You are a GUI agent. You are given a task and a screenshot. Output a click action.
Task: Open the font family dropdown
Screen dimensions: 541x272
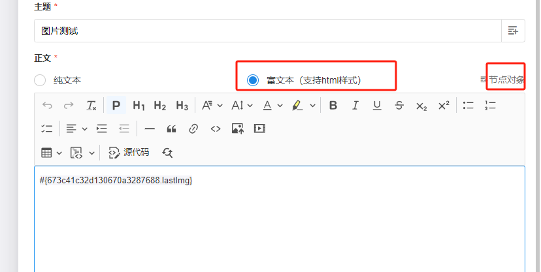click(212, 105)
